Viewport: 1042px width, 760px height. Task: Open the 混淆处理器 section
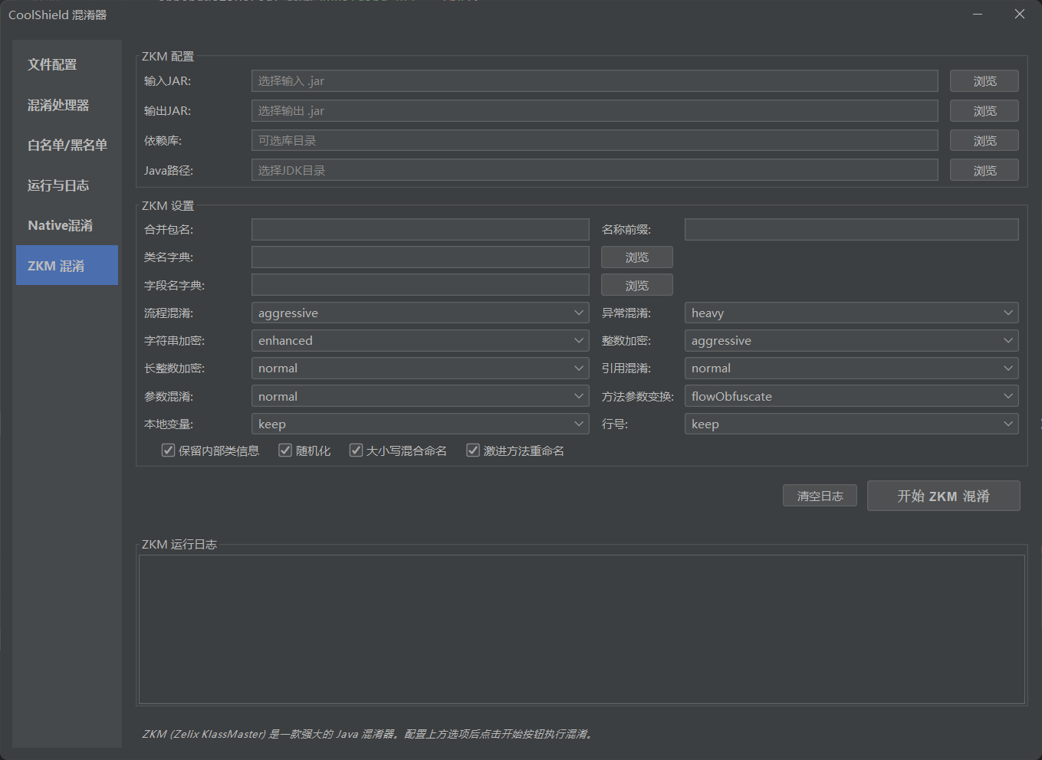tap(59, 105)
